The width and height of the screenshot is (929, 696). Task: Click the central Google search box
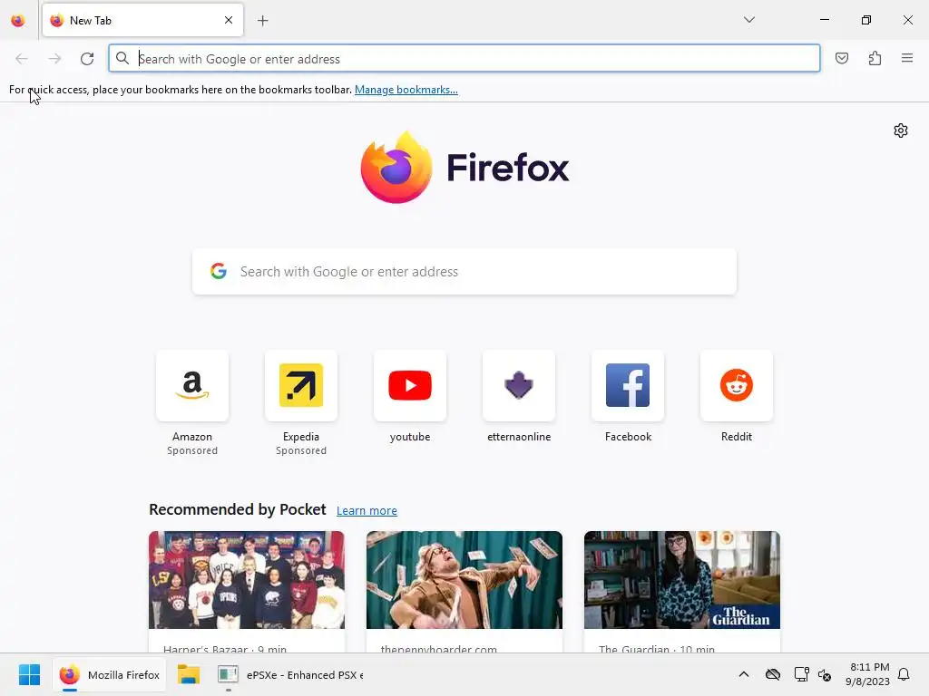tap(464, 272)
